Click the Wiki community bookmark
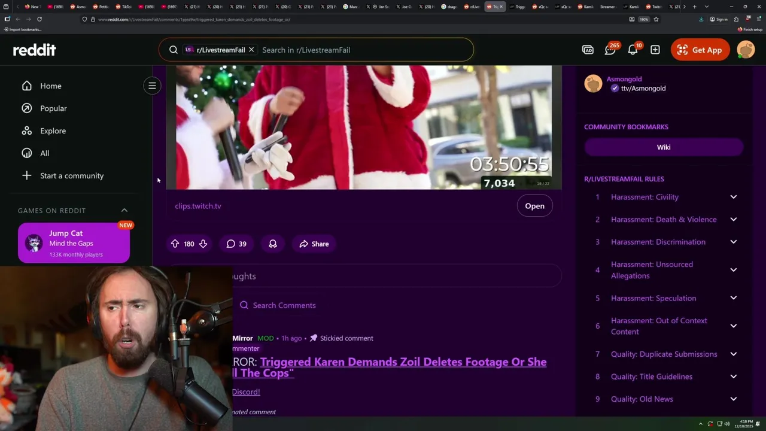This screenshot has height=431, width=766. (664, 147)
